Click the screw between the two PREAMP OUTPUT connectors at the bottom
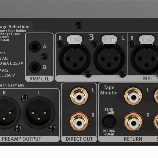Viewport: 158px width, 158px height. tap(18, 128)
